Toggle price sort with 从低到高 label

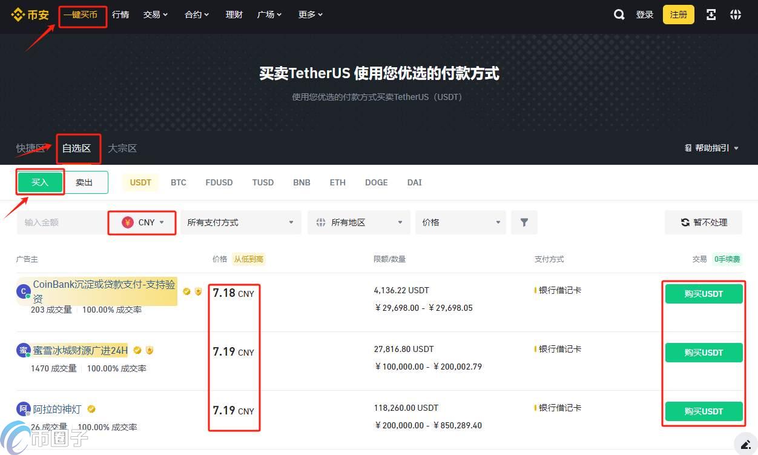click(248, 259)
